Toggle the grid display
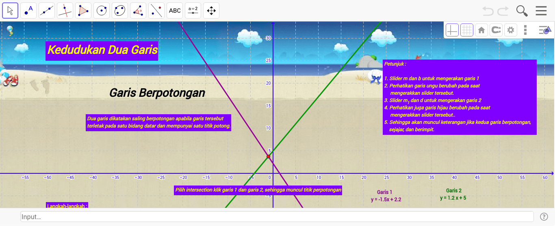The image size is (555, 226). (x=467, y=30)
